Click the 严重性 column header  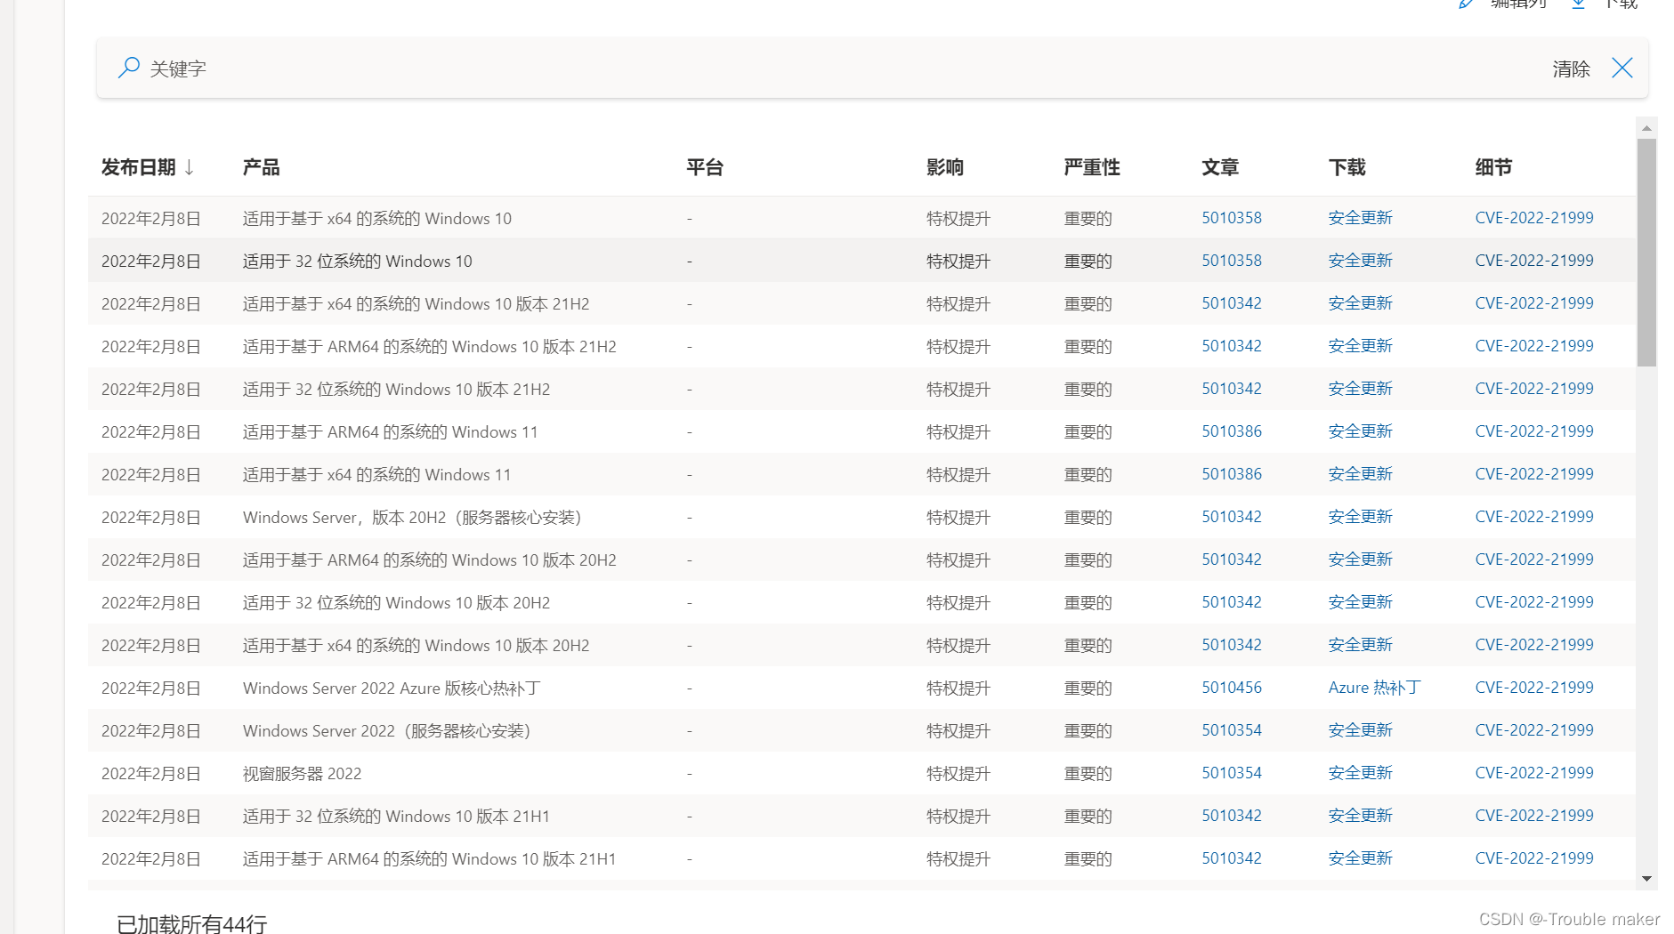(x=1092, y=167)
